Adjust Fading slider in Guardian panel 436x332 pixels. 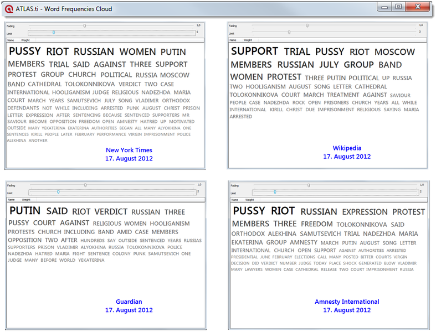point(85,185)
